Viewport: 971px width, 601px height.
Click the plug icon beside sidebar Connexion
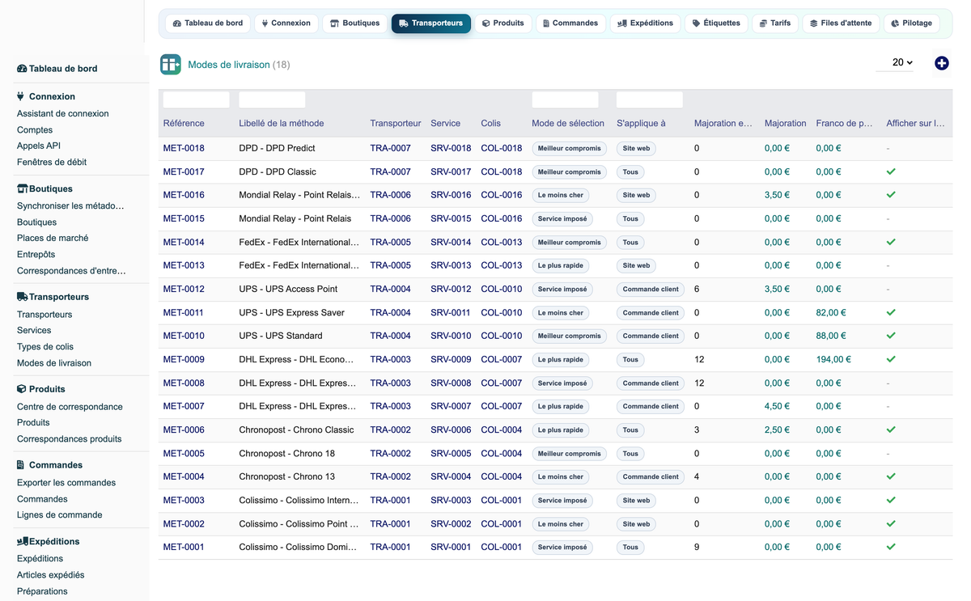20,96
